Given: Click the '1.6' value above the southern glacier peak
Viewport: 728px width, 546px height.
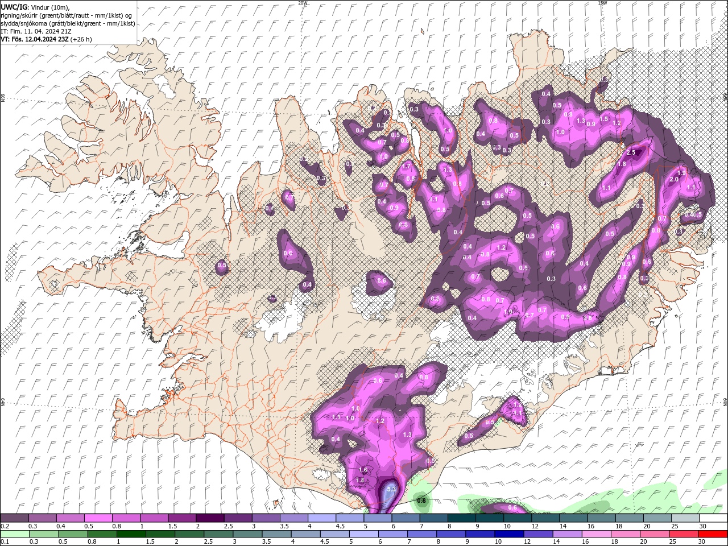Looking at the screenshot, I should 363,470.
